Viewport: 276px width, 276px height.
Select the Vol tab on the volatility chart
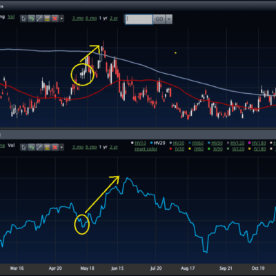coord(11,146)
